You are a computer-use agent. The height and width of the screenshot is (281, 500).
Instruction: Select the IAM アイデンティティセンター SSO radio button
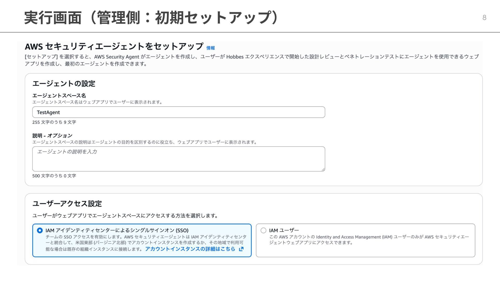tap(40, 231)
